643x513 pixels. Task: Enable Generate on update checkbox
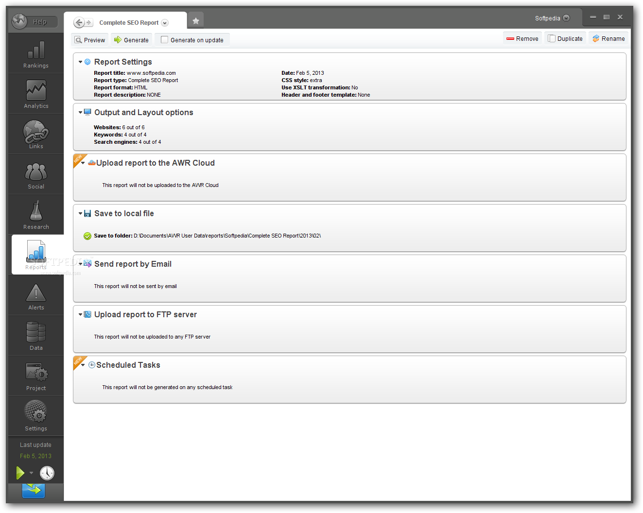pyautogui.click(x=164, y=40)
